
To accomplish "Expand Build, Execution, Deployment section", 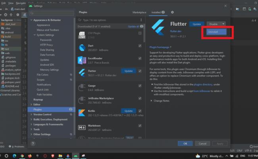I will pos(31,120).
